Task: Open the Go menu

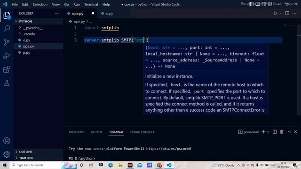Action: [x=66, y=4]
